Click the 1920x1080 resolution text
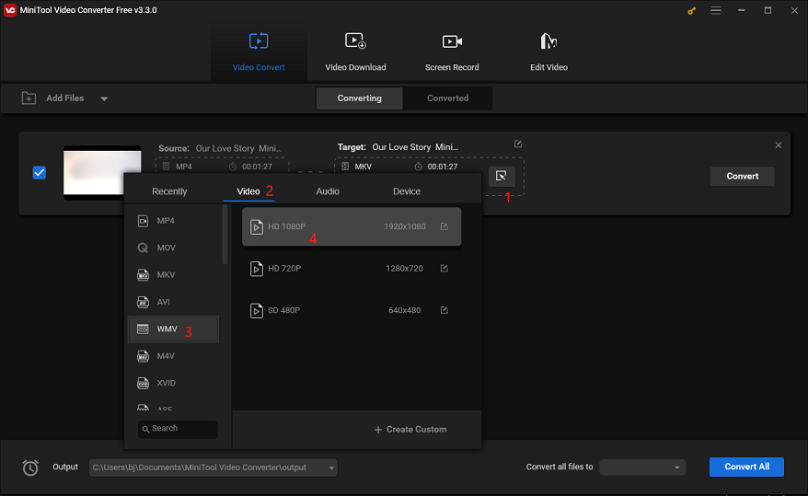The height and width of the screenshot is (496, 808). point(405,226)
